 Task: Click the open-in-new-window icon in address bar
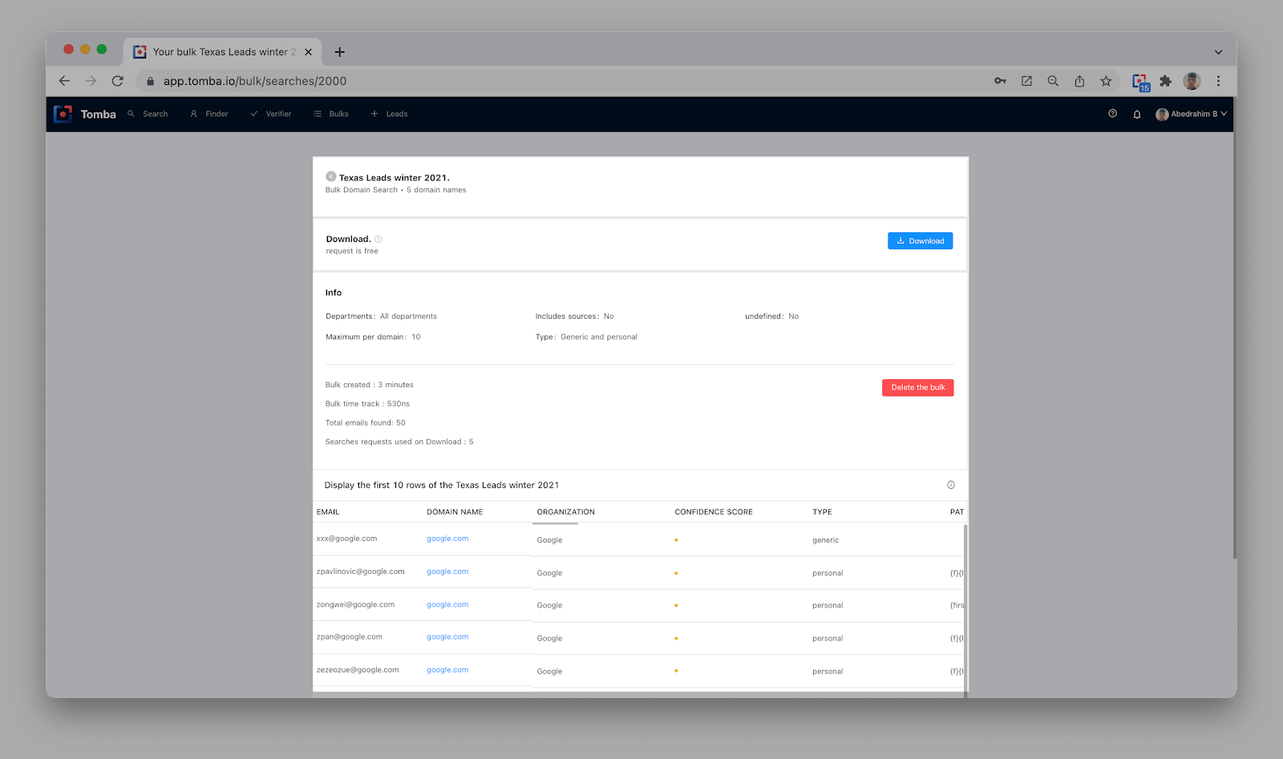[1026, 81]
